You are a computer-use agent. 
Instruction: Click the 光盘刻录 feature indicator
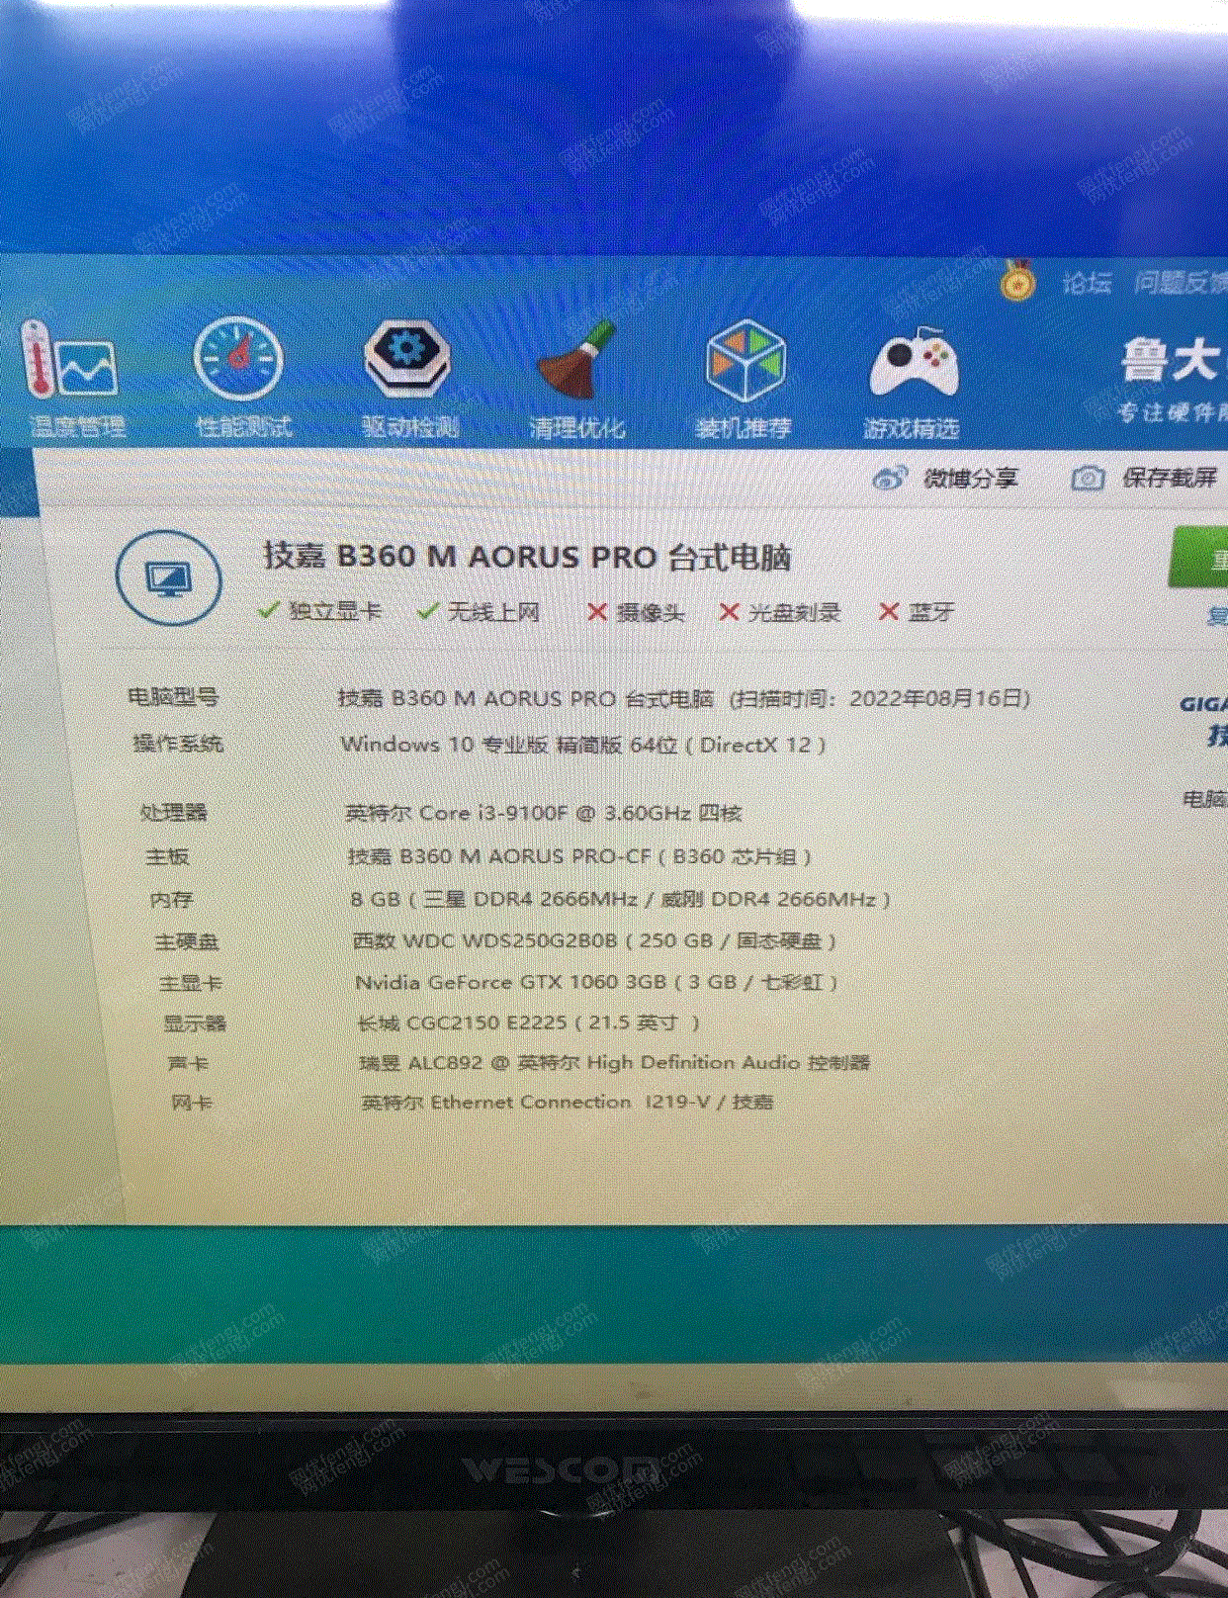[x=779, y=613]
